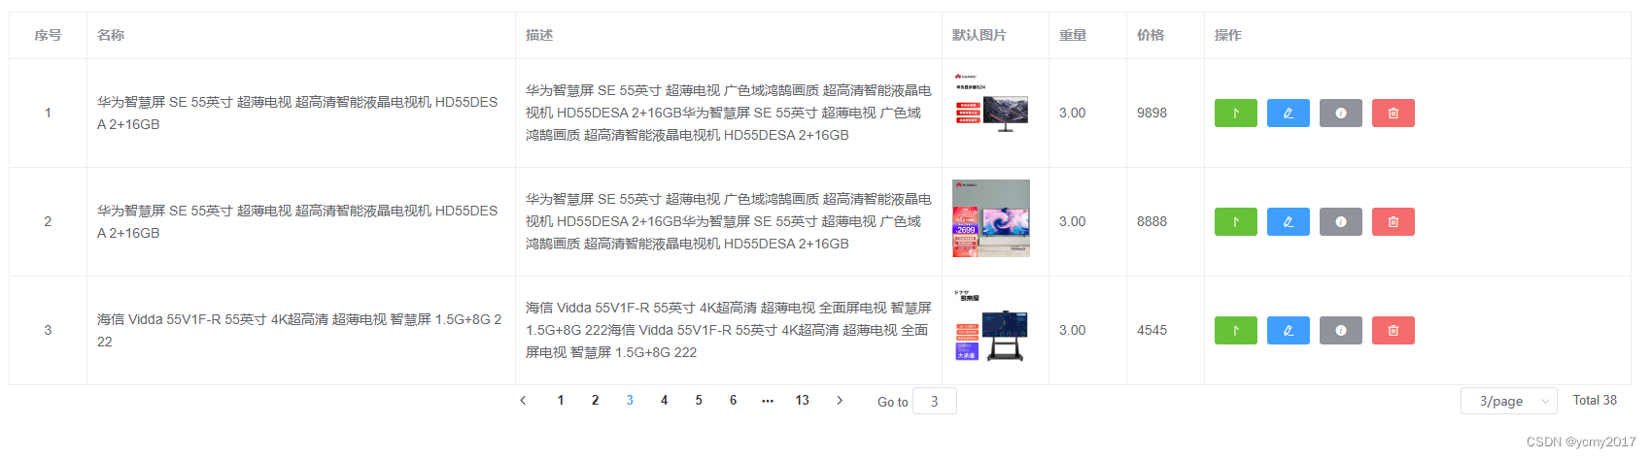
Task: Click the green button for the 海信 Vidda product
Action: pos(1235,331)
